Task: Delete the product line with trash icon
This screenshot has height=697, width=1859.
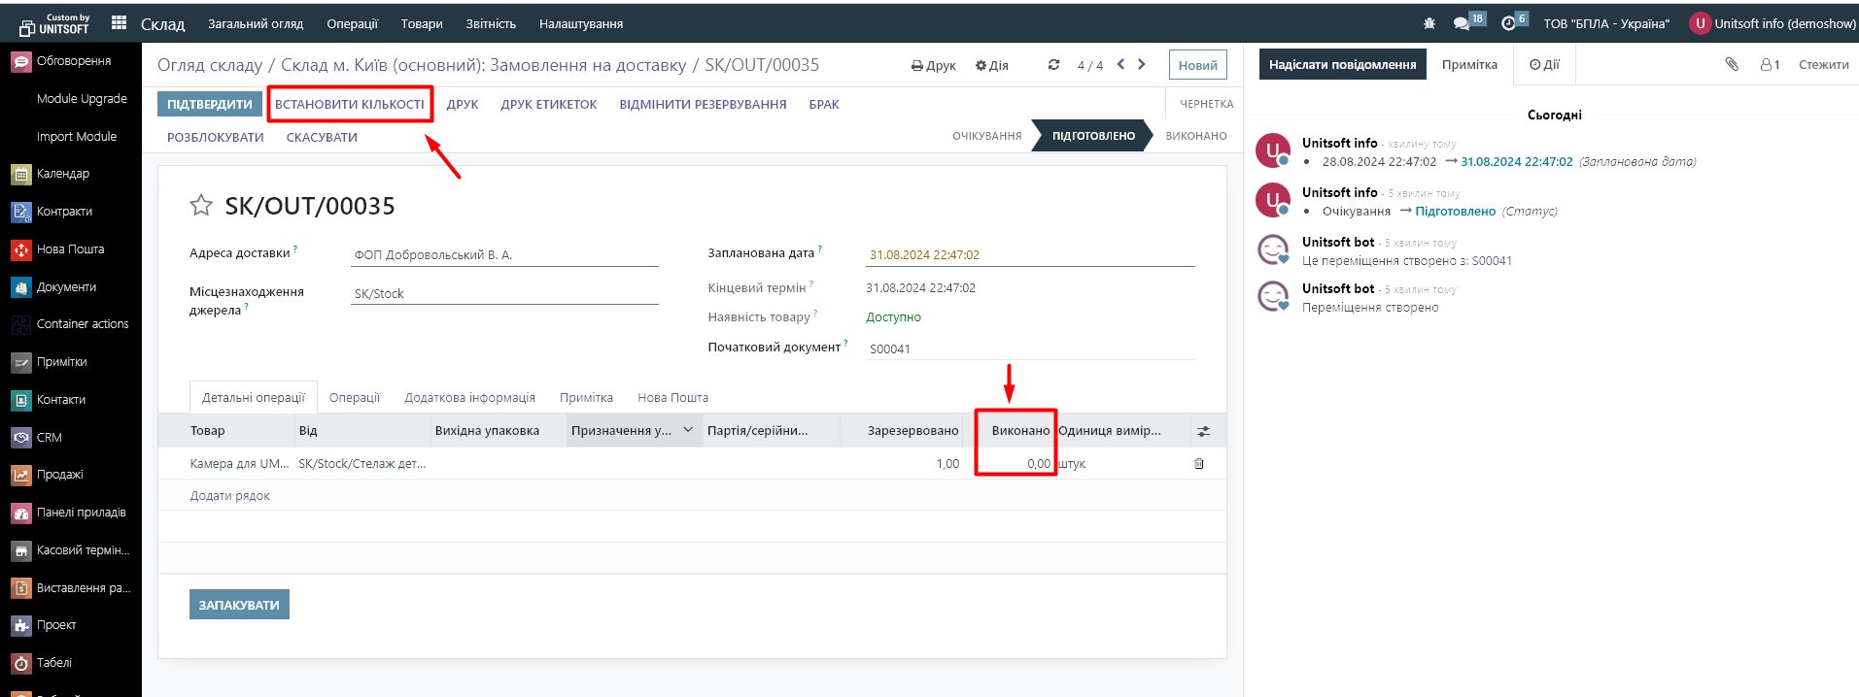Action: [x=1198, y=464]
